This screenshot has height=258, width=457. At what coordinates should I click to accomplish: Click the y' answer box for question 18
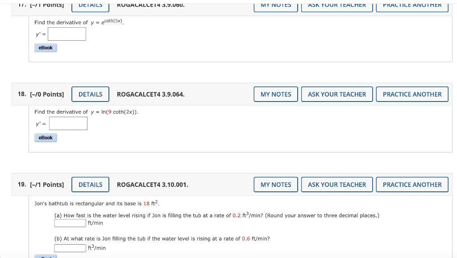click(68, 123)
